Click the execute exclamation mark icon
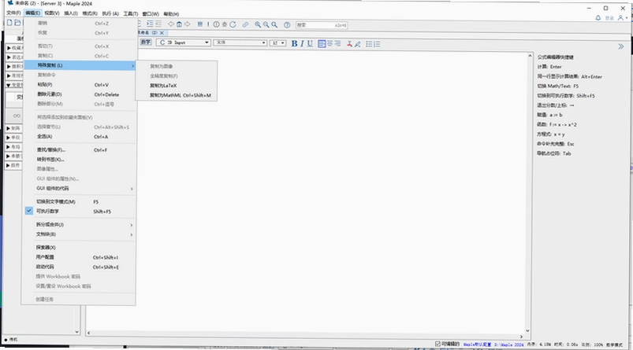Viewport: 633px width, 350px height. click(208, 24)
